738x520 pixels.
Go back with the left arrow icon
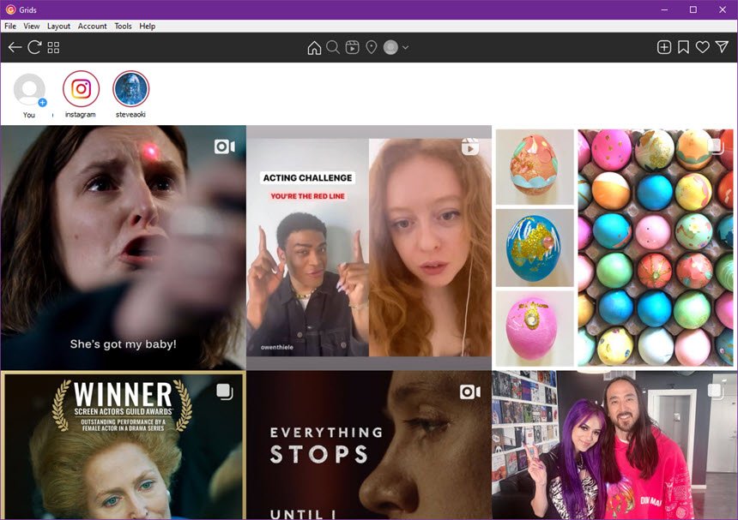point(15,47)
